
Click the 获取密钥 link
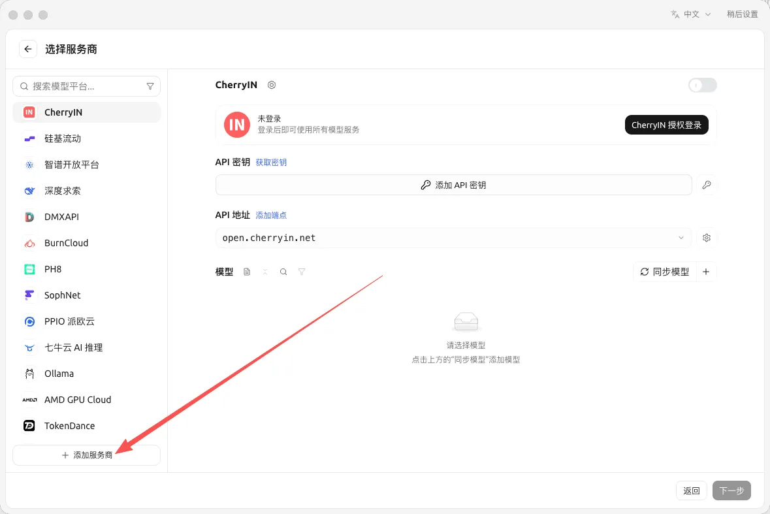pos(271,163)
